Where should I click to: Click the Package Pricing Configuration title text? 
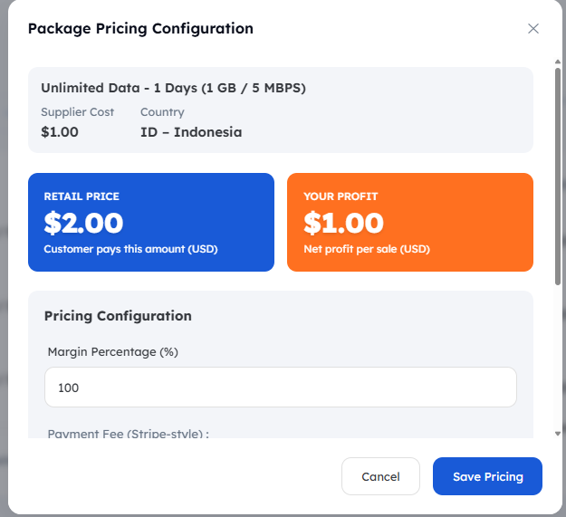point(140,28)
